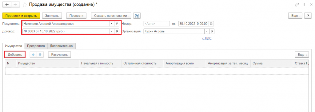The width and height of the screenshot is (315, 112).
Task: Click the Рассчитать button
Action: [x=59, y=55]
